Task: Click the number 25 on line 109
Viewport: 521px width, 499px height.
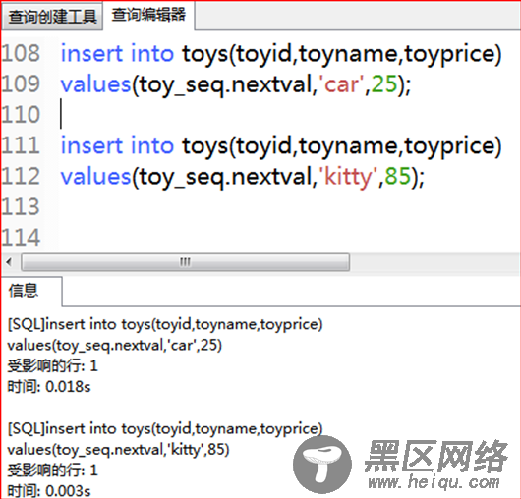Action: coord(384,84)
